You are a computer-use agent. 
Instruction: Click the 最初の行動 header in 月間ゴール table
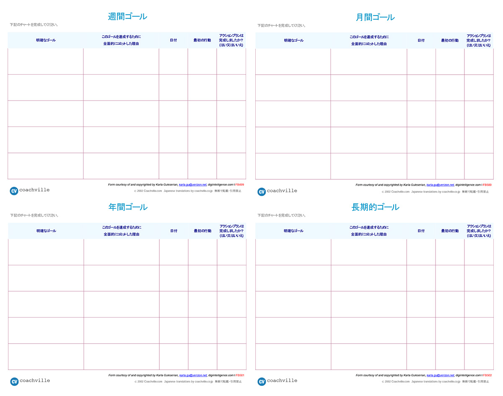coord(450,41)
